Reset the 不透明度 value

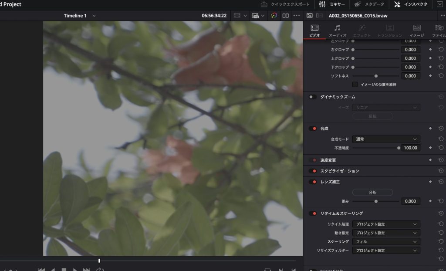click(441, 148)
